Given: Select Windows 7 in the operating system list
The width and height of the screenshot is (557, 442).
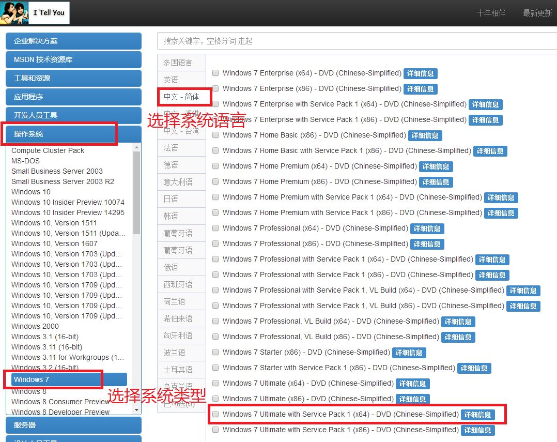Looking at the screenshot, I should click(x=69, y=379).
